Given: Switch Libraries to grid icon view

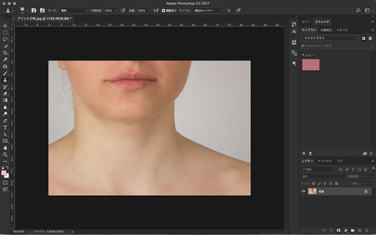Looking at the screenshot, I should [x=364, y=38].
